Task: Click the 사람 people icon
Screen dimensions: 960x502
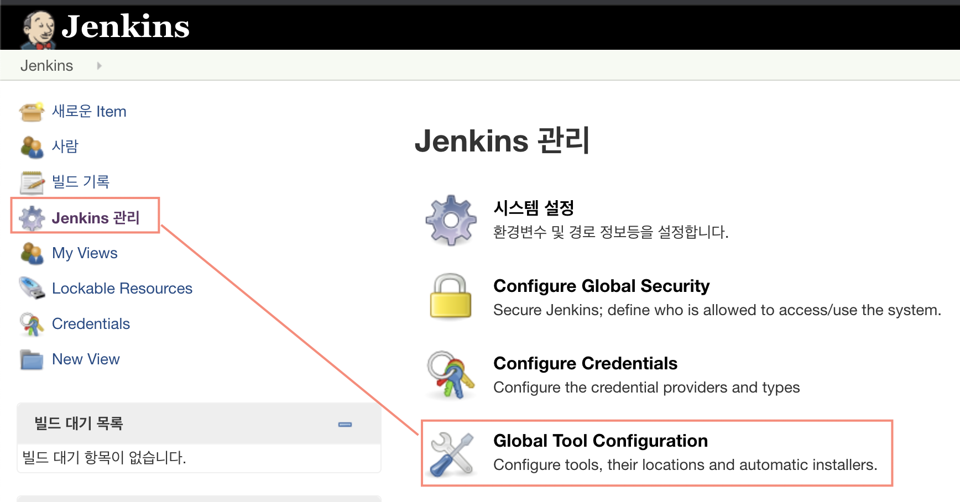Action: pos(32,147)
